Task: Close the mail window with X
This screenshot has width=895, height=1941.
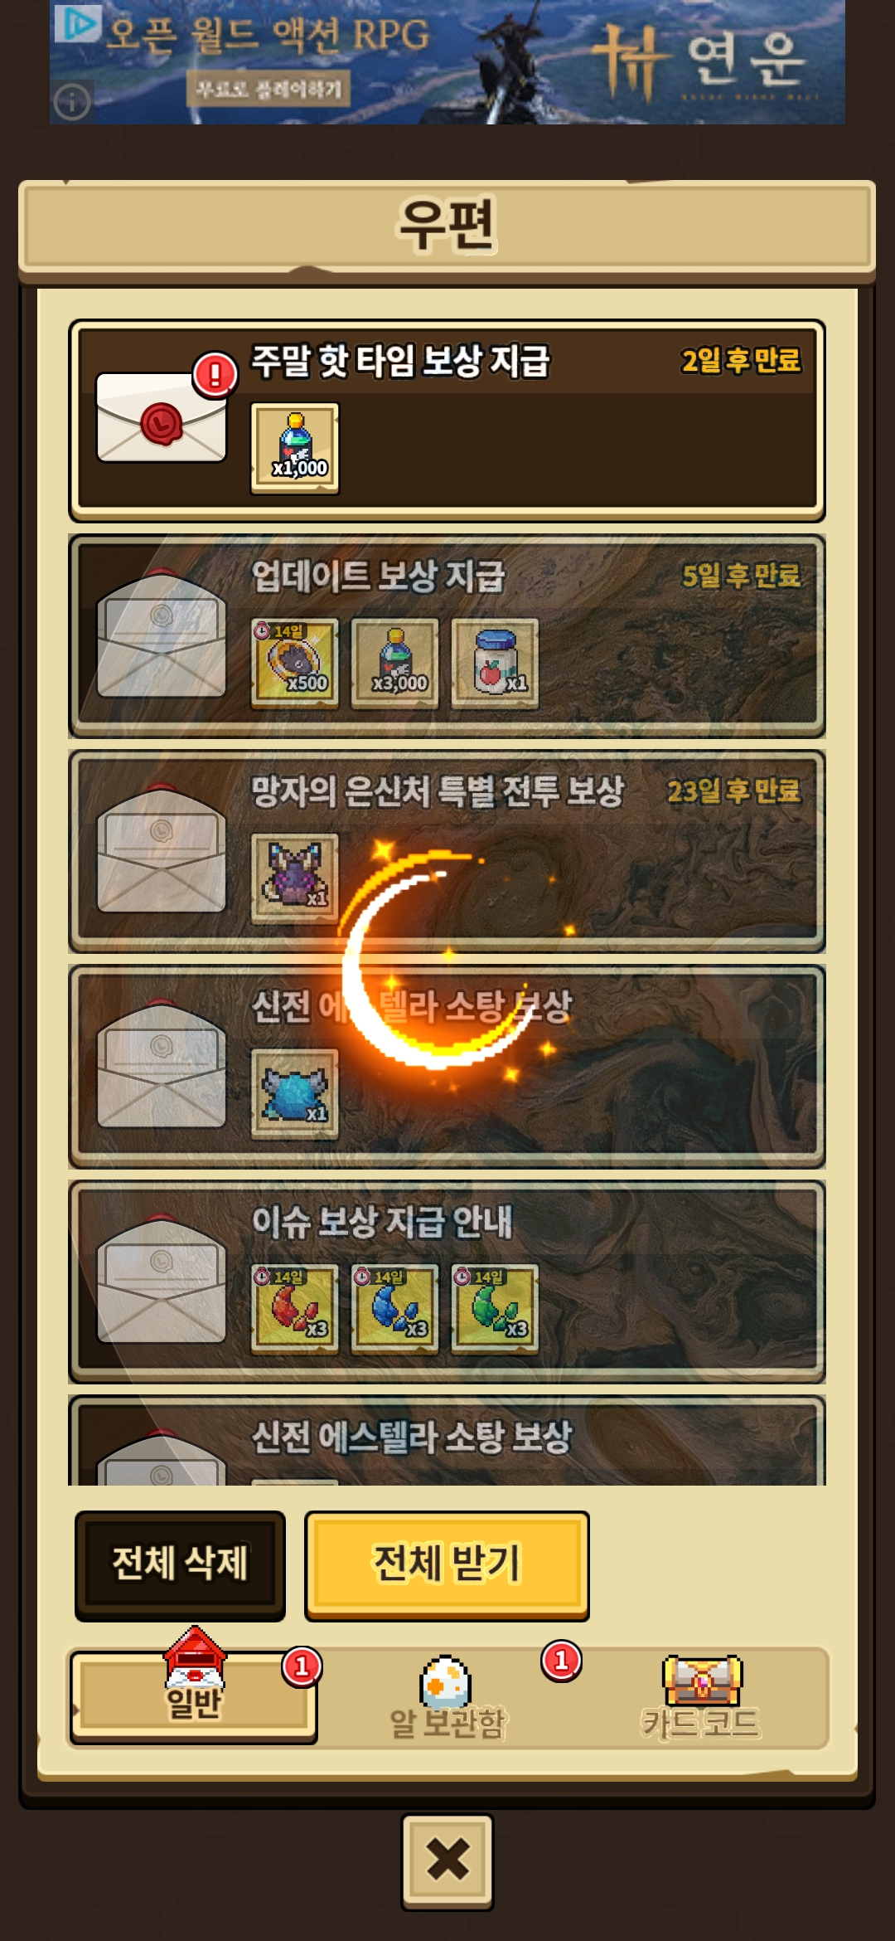Action: click(x=447, y=1861)
